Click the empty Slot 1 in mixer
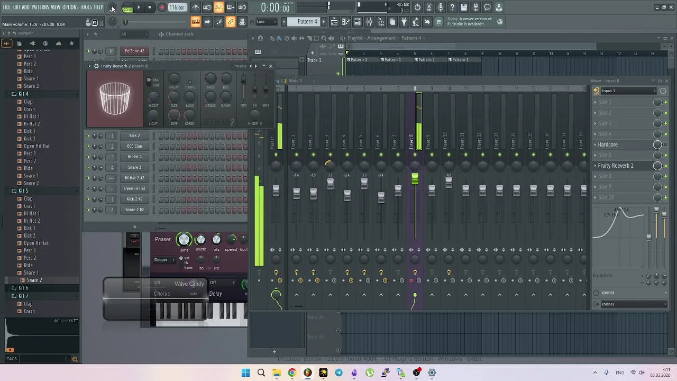Screen dimensions: 677x381 click(x=623, y=102)
